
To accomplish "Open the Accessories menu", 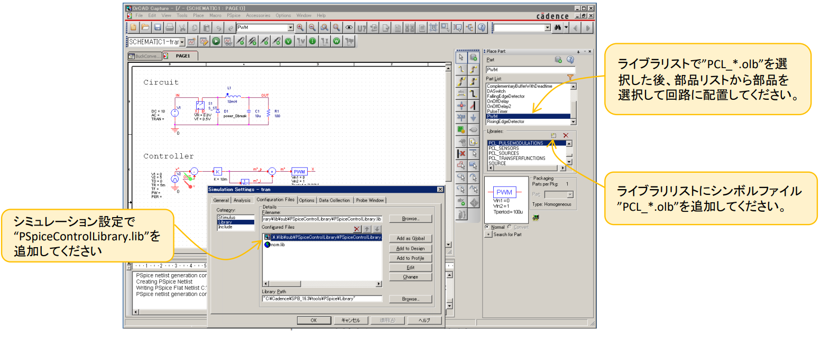I will coord(258,15).
